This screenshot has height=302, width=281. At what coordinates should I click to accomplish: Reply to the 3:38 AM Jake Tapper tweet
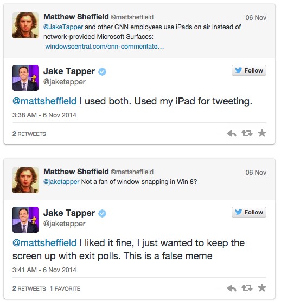pyautogui.click(x=232, y=133)
